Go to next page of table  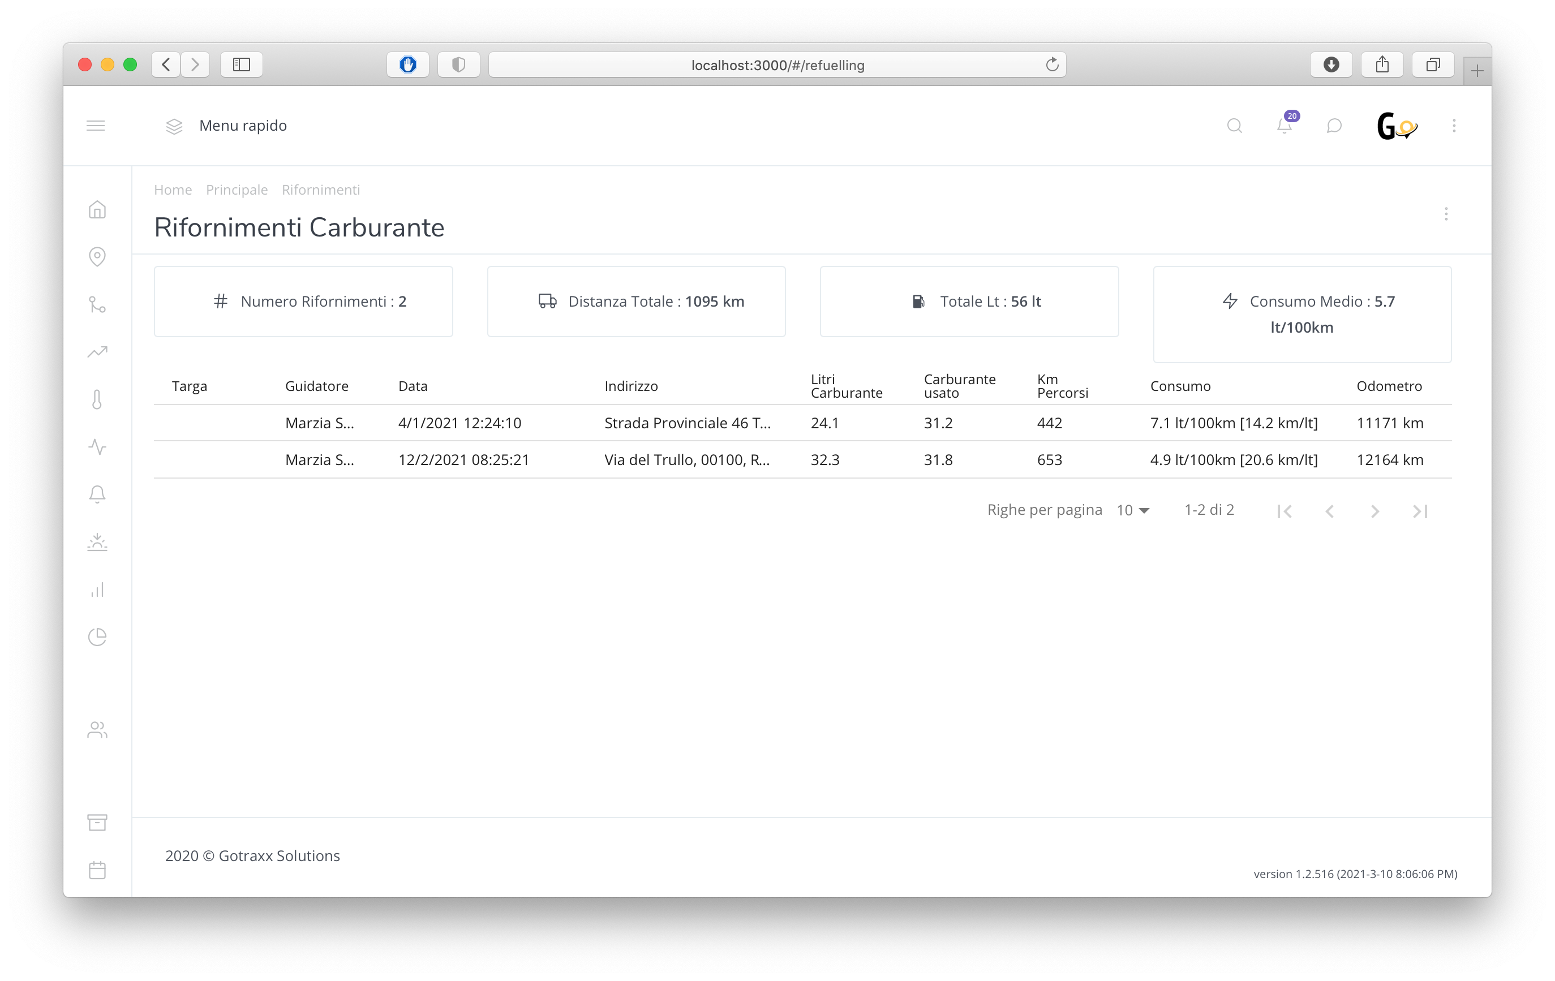pos(1375,511)
